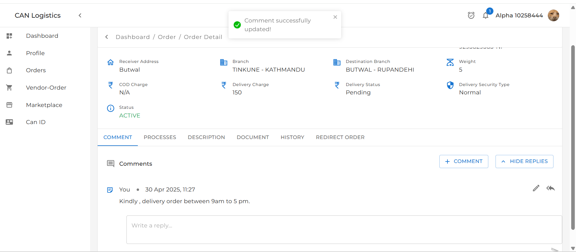Viewport: 576px width, 252px height.
Task: Click the Delivery Charge rupee icon
Action: click(x=224, y=85)
